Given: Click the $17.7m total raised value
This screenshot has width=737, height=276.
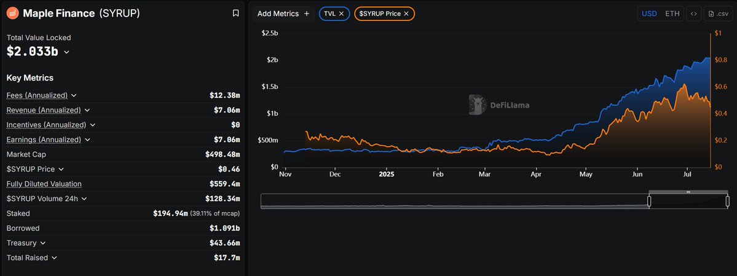Looking at the screenshot, I should click(227, 258).
